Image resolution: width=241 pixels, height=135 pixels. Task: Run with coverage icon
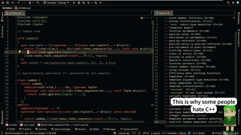[x=84, y=3]
